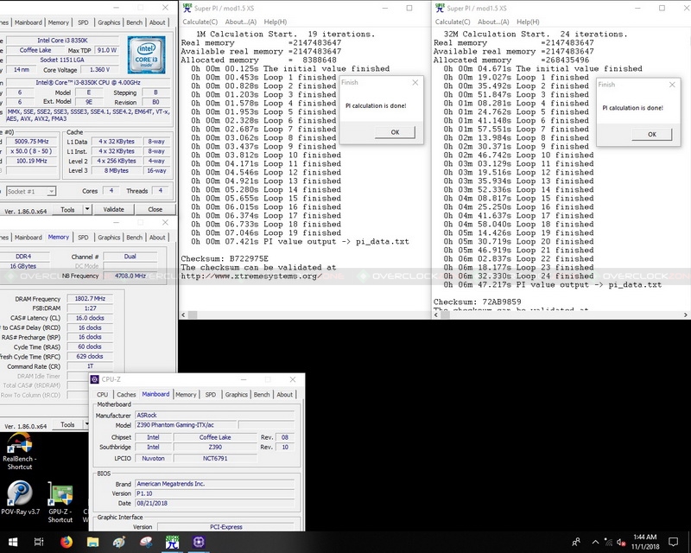
Task: Open the Windows Start menu
Action: 11,542
